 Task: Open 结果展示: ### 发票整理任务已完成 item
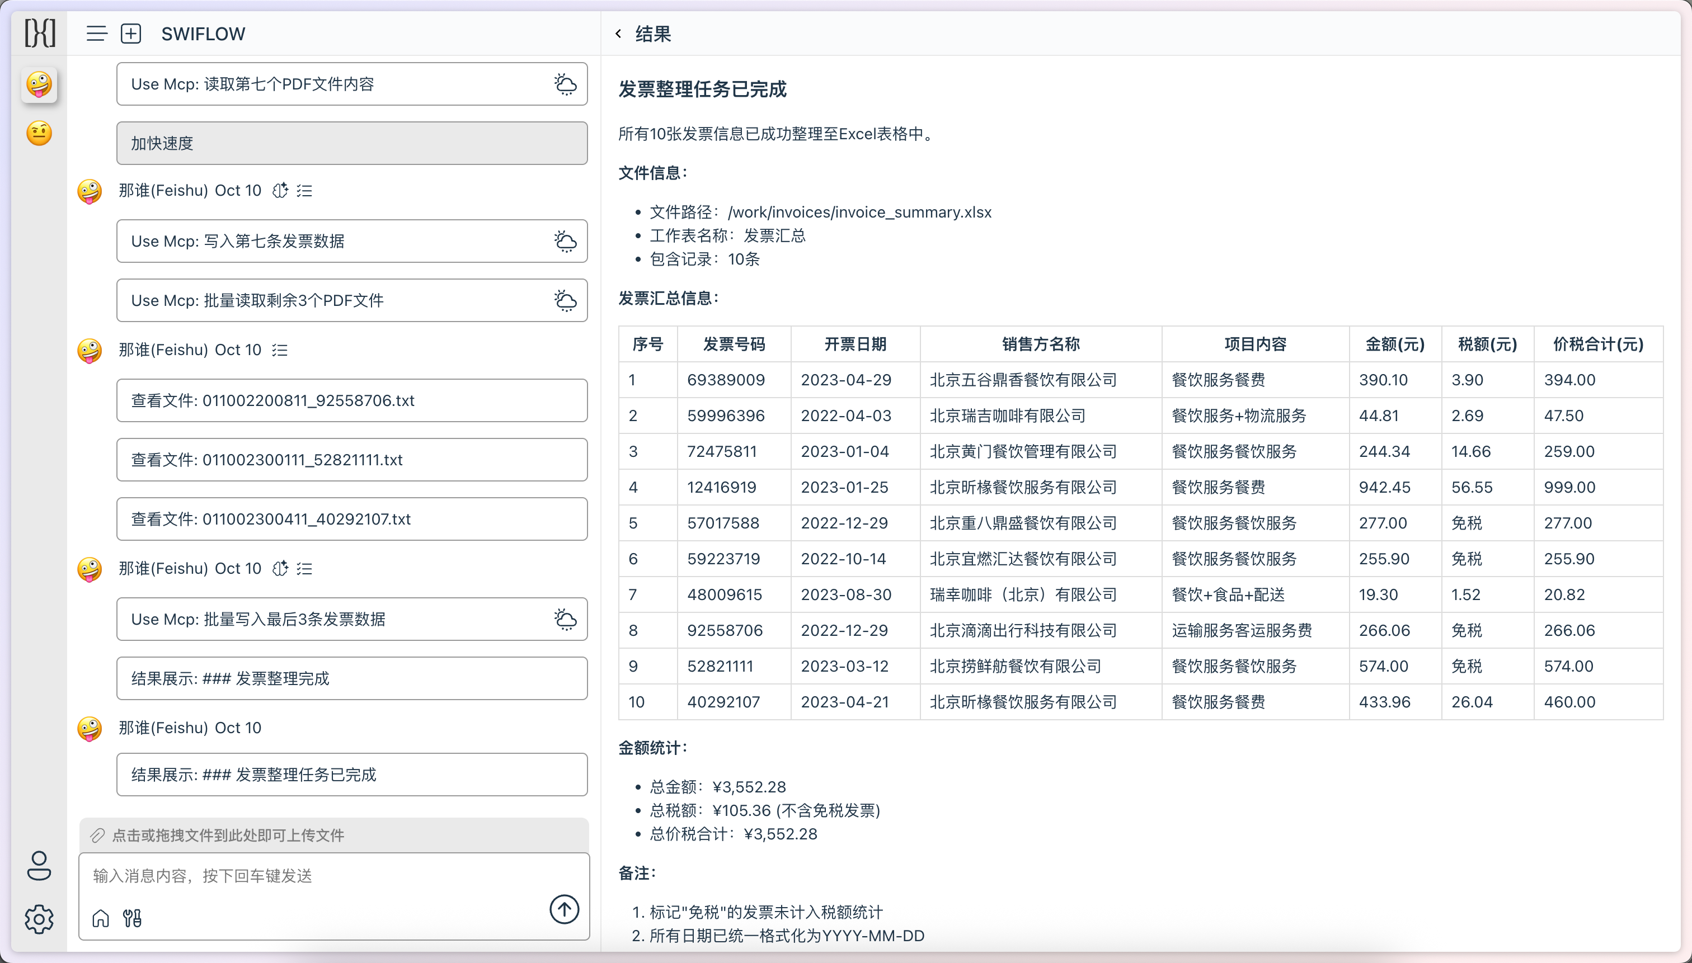[352, 775]
